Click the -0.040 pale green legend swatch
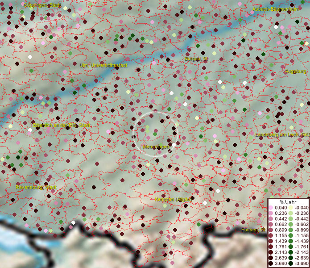Screen dimensions: 310x268 290,208
